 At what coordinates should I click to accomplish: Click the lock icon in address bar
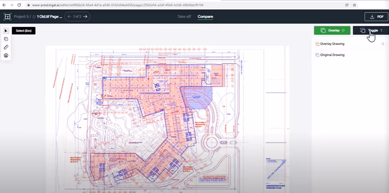point(29,5)
